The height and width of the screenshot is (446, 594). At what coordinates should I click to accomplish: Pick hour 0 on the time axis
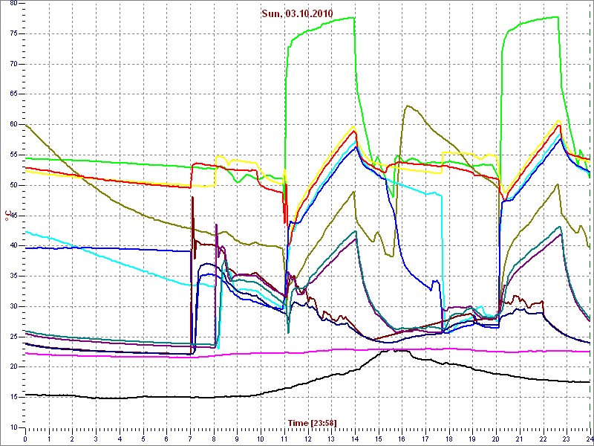[25, 438]
